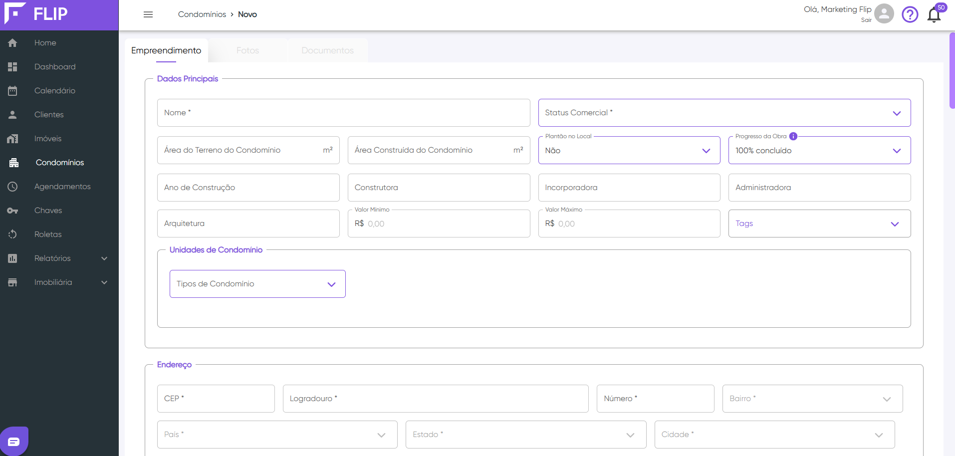Click the Relatórios chart icon
Viewport: 955px width, 456px height.
tap(12, 258)
